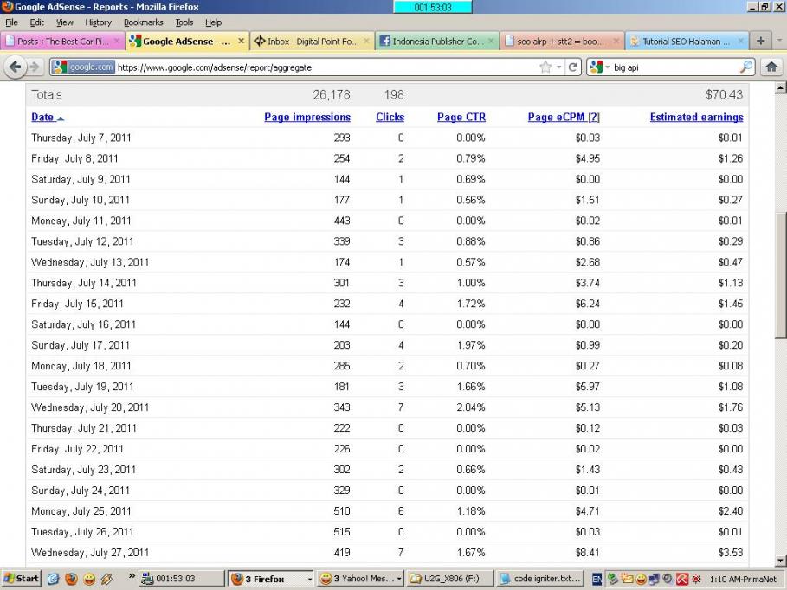Screen dimensions: 787x590
Task: Click the Firefox back arrow button
Action: tap(16, 67)
